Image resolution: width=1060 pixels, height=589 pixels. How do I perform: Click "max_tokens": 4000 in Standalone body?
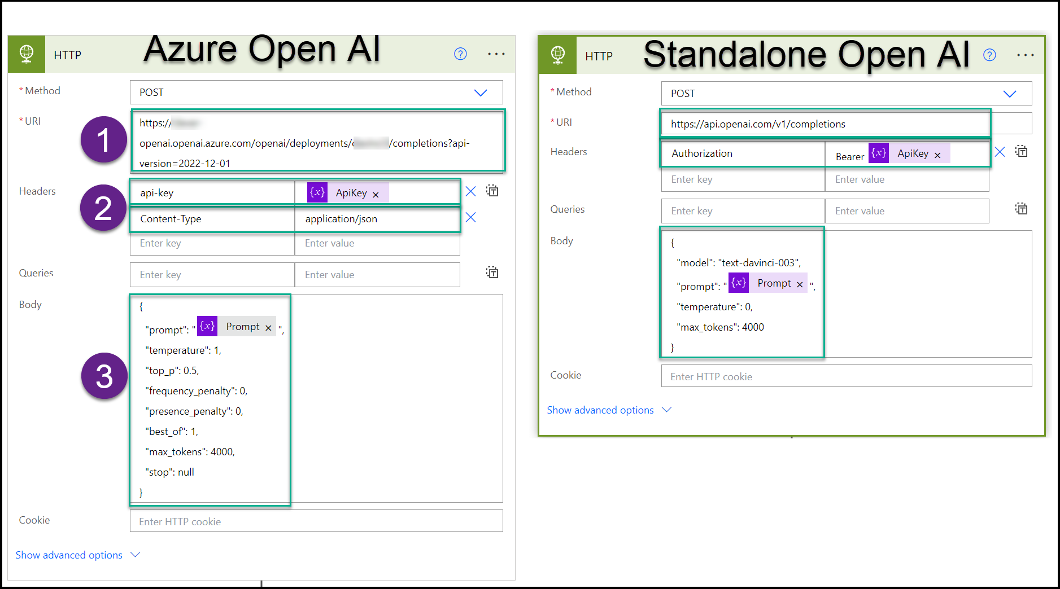tap(721, 327)
